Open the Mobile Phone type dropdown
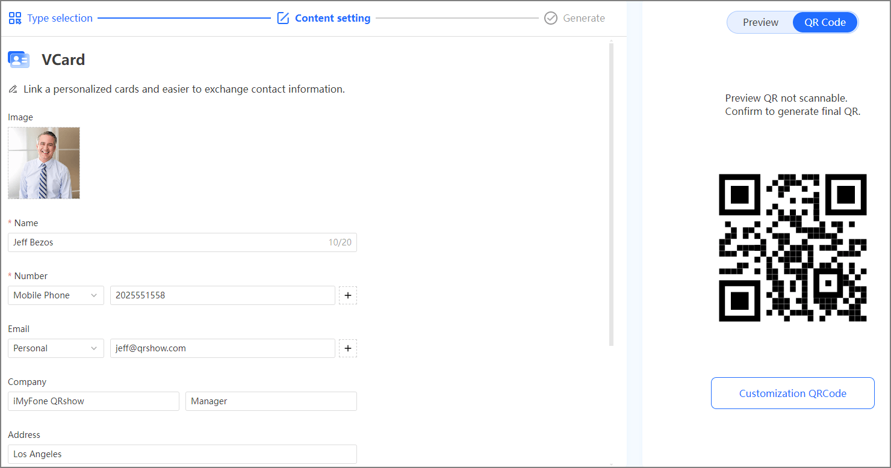The width and height of the screenshot is (891, 468). point(56,295)
